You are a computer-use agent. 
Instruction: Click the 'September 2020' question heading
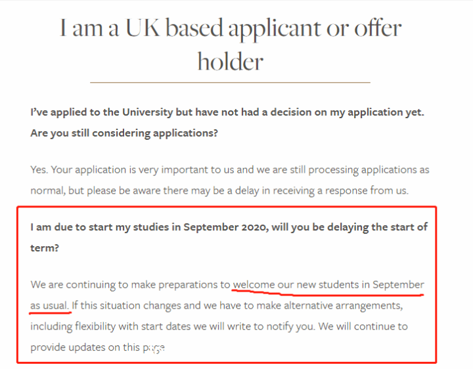(x=229, y=238)
